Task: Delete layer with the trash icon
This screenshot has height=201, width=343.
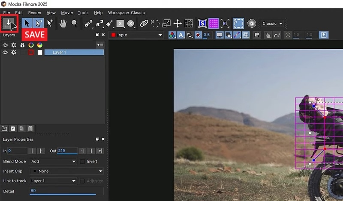Action: [x=30, y=129]
